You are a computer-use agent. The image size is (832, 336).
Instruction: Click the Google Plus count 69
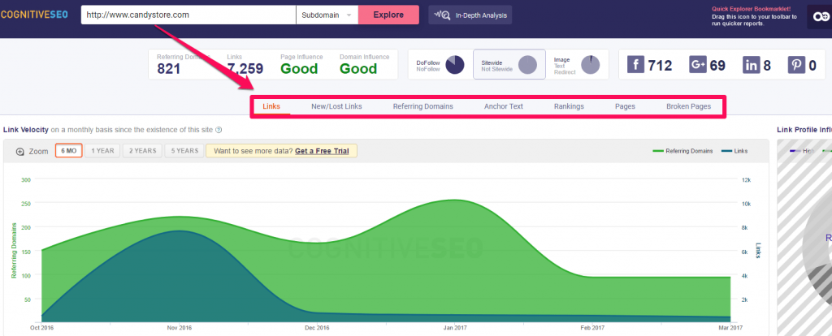coord(717,66)
